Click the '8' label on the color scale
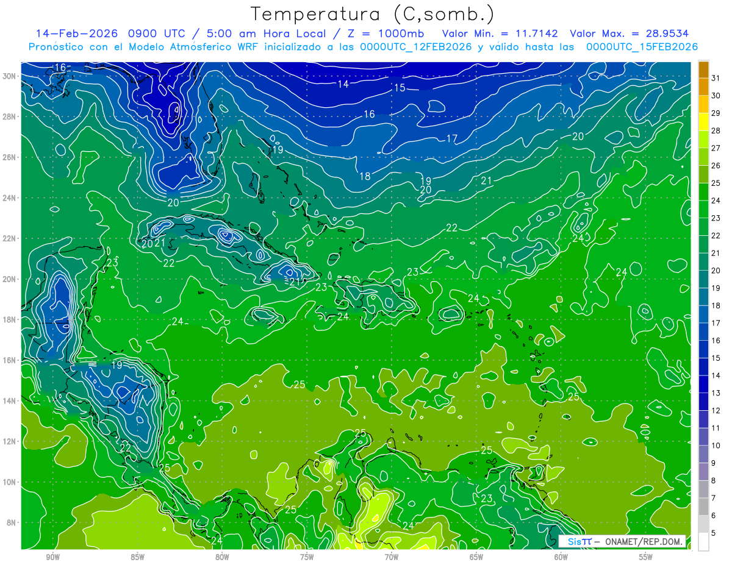The height and width of the screenshot is (565, 732). [x=714, y=481]
